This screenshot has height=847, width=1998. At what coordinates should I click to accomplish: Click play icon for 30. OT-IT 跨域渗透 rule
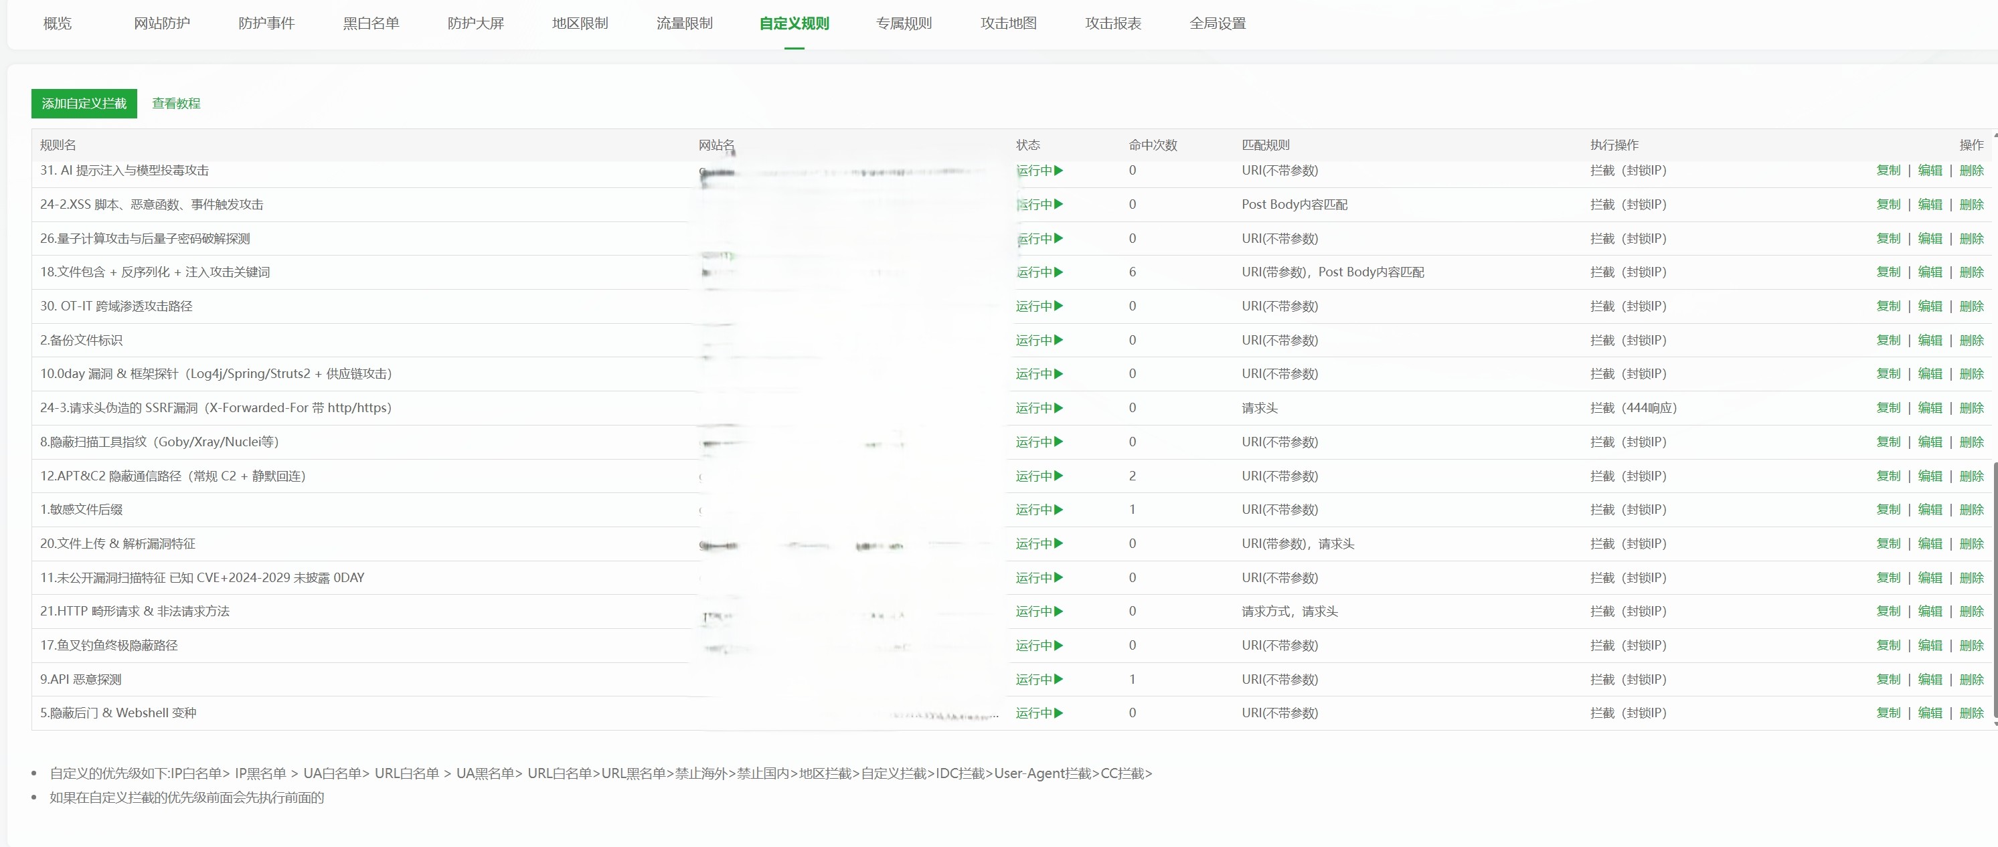1059,306
